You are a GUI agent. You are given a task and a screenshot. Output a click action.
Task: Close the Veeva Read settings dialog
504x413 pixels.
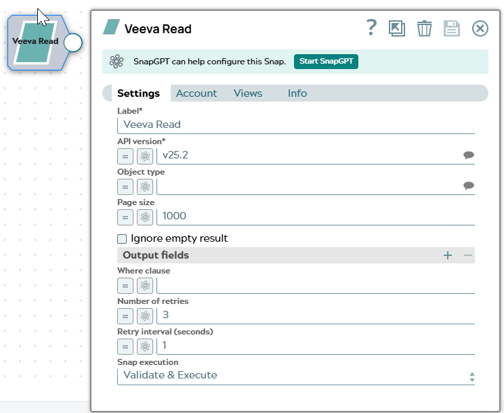click(x=480, y=28)
